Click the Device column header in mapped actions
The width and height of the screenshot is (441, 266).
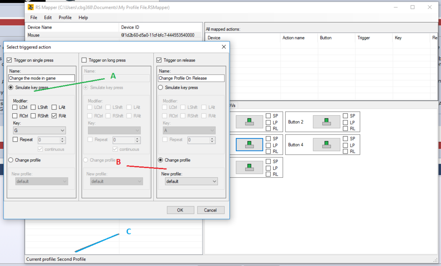243,37
